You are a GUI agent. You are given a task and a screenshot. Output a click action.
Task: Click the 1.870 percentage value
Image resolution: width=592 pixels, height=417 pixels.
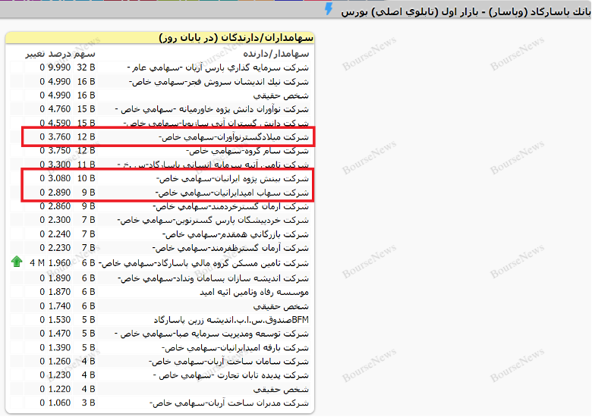coord(59,292)
